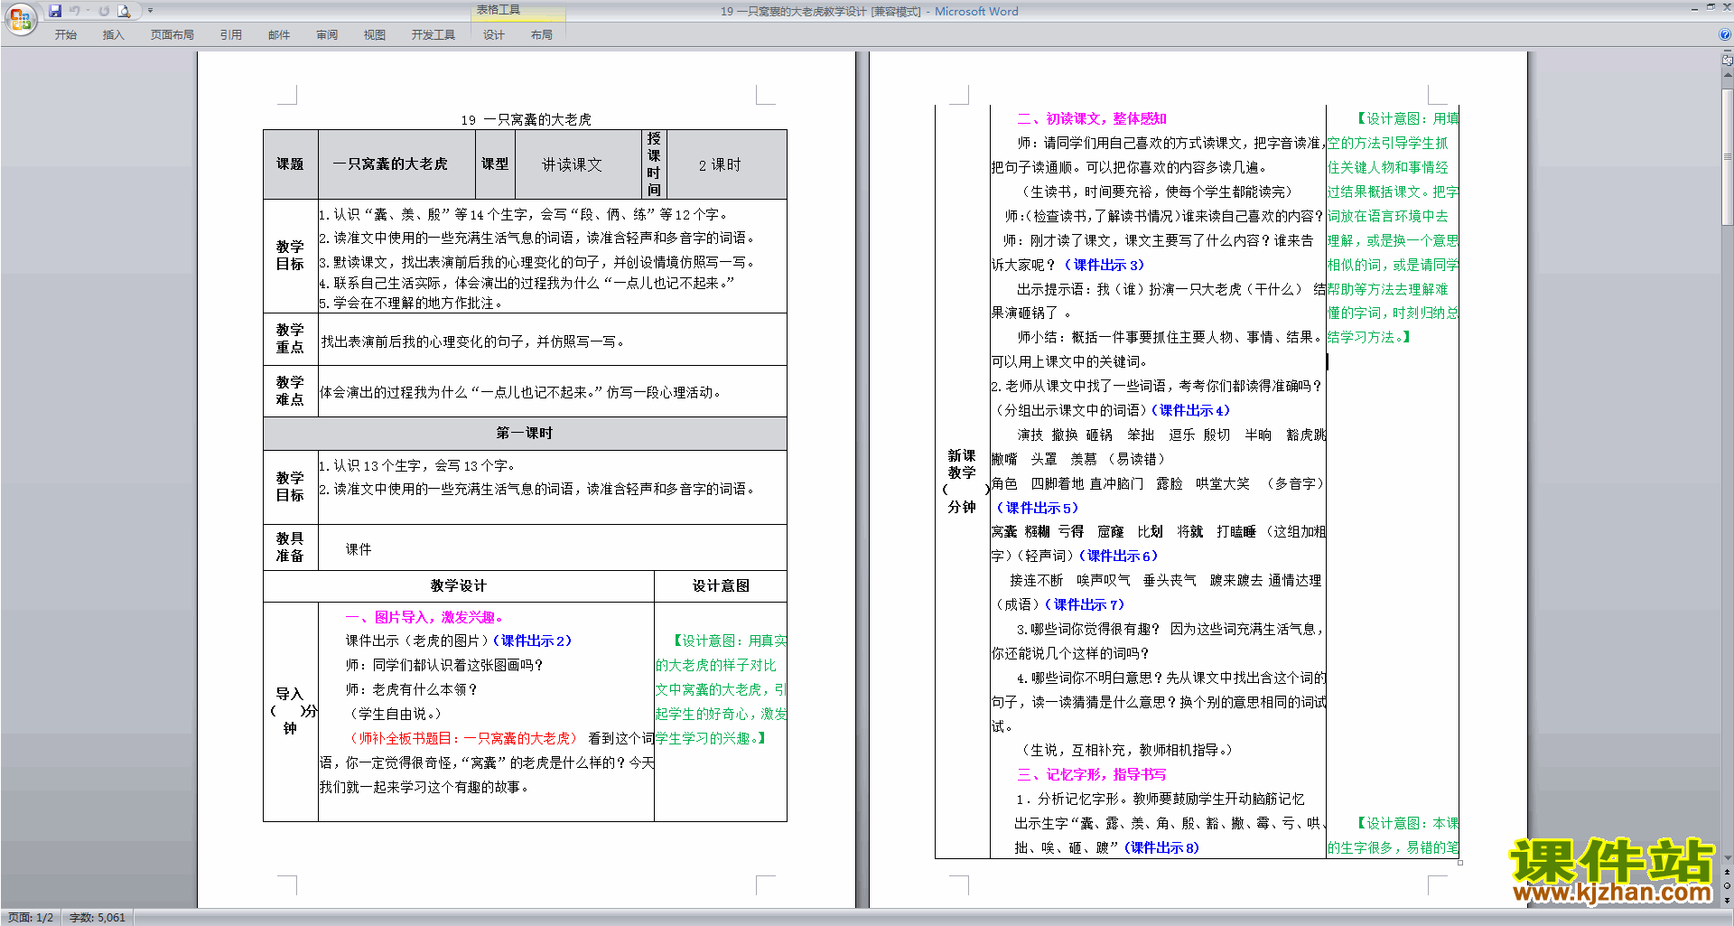Expand the Customize Quick Access Toolbar menu
The height and width of the screenshot is (926, 1734).
coord(150,11)
